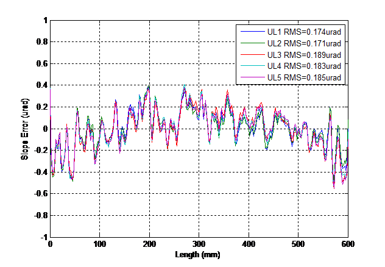Click the blue line sample in legend
Screen dimensions: 385x267
click(252, 32)
